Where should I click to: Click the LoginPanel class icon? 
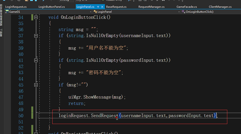pos(95,12)
